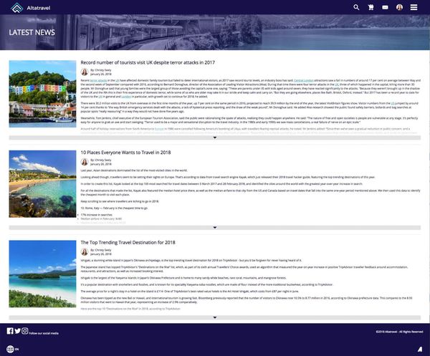
Task: Click author avatar on 10 Places article
Action: point(85,162)
